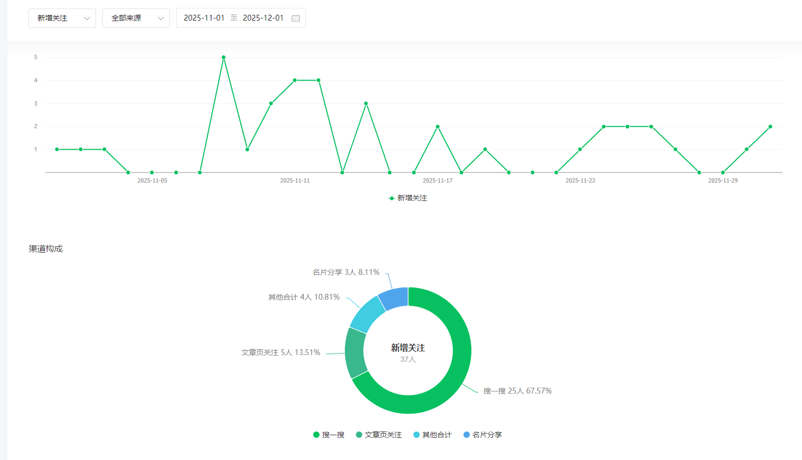The height and width of the screenshot is (460, 802).
Task: Click the 搜一搜 25人 67.57% label
Action: tap(517, 391)
